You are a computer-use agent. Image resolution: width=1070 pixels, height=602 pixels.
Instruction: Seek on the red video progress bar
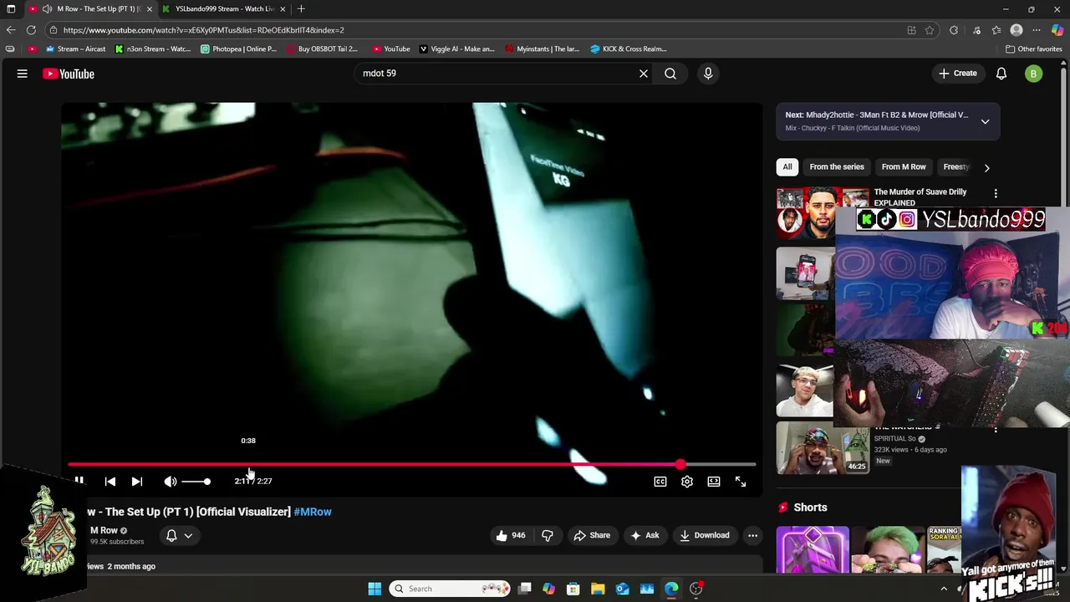pyautogui.click(x=412, y=464)
